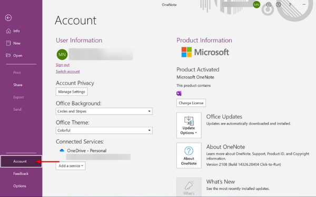The image size is (316, 197).
Task: Click the Sign out link
Action: 63,65
